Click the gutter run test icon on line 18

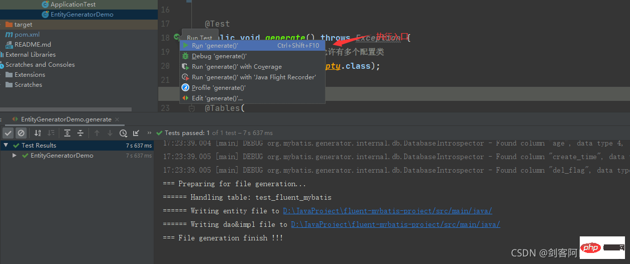tap(176, 37)
